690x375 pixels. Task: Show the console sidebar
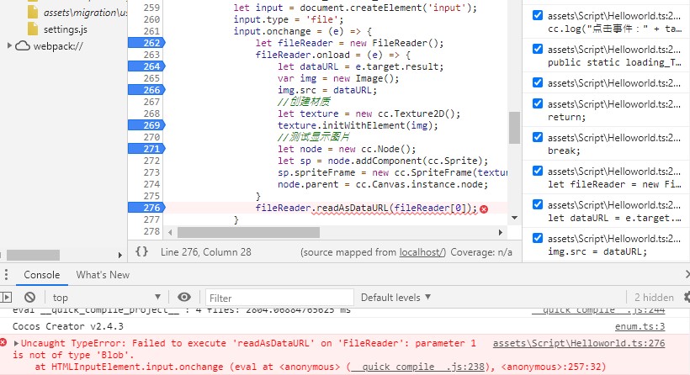(6, 297)
